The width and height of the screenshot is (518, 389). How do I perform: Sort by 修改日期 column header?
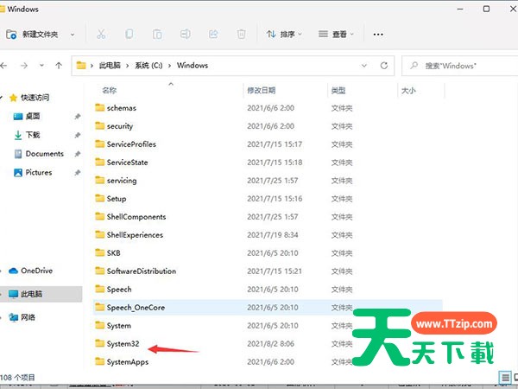pos(261,90)
